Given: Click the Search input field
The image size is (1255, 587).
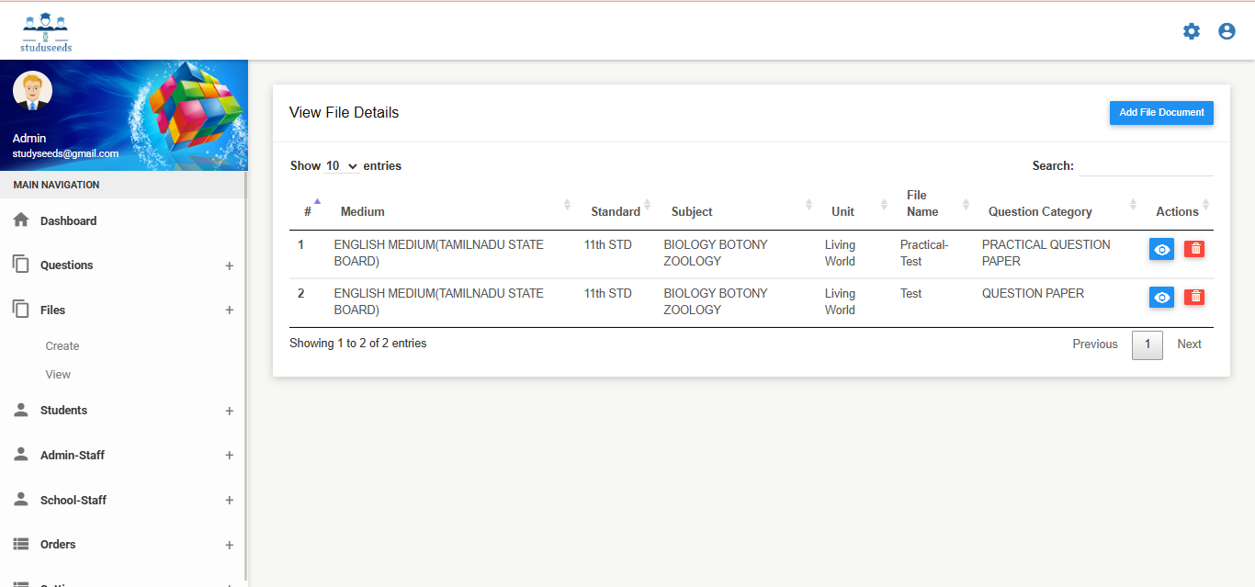Looking at the screenshot, I should 1146,166.
